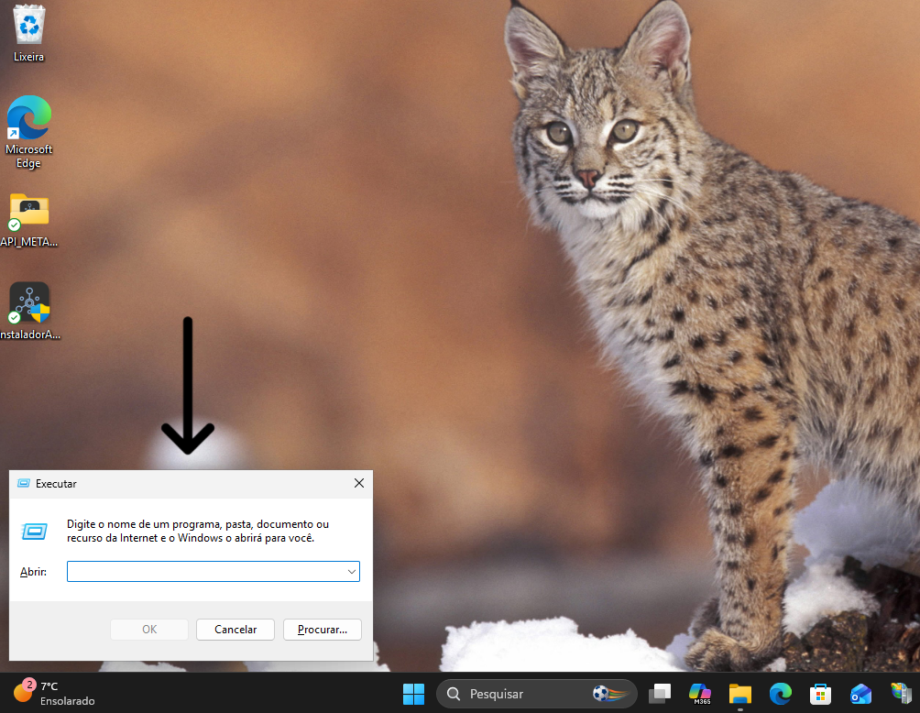The height and width of the screenshot is (713, 920).
Task: Open the Windows Start menu
Action: coord(413,694)
